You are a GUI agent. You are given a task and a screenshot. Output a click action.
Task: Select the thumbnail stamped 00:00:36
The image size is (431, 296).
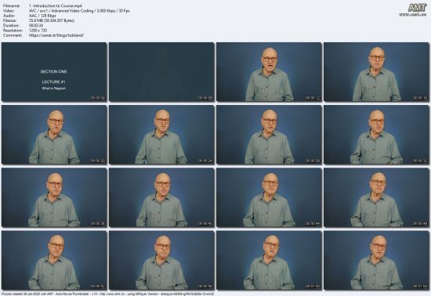(x=54, y=197)
